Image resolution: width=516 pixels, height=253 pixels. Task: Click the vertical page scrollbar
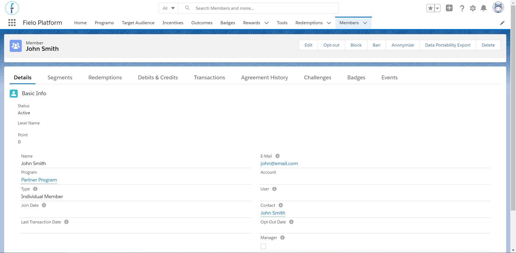point(513,108)
